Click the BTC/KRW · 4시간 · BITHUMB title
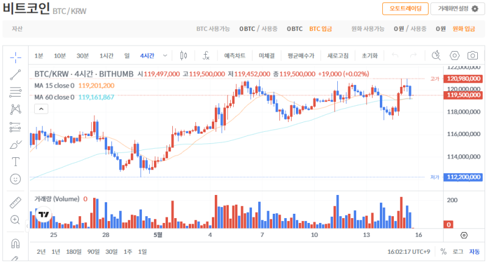487x263 pixels. (x=84, y=74)
